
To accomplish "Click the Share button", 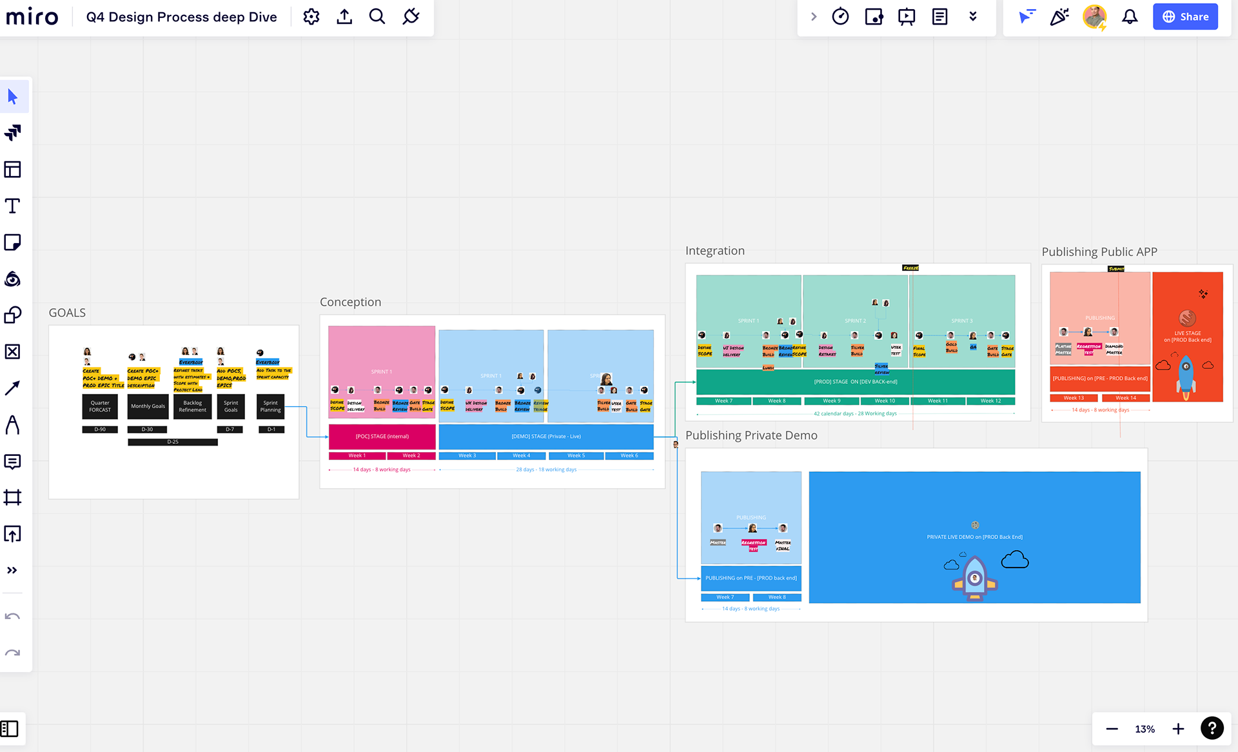I will click(x=1185, y=17).
